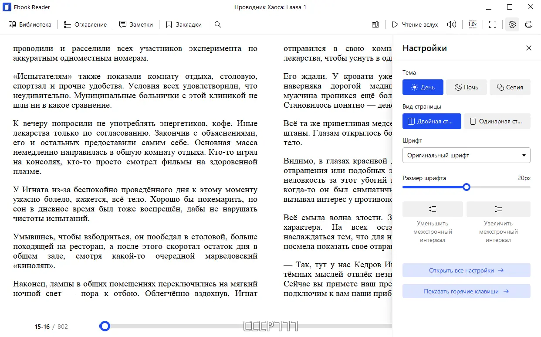This screenshot has width=541, height=337.
Task: Start Чтение вслух playback
Action: click(415, 24)
